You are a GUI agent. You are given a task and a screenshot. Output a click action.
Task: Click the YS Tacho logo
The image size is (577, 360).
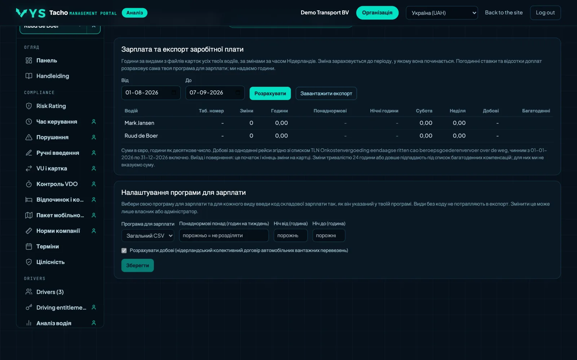(31, 13)
